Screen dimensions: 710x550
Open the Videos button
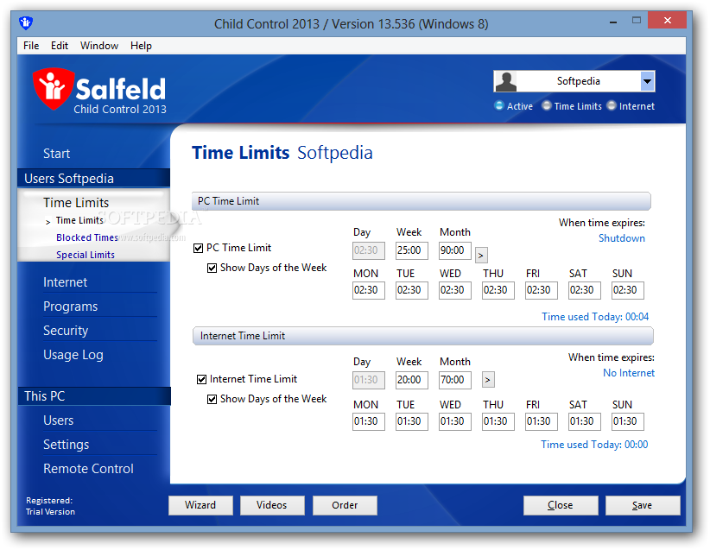tap(272, 505)
